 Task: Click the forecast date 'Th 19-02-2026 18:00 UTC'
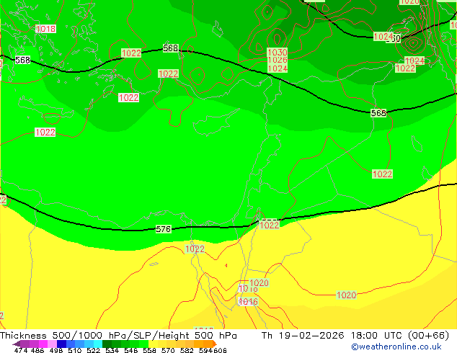pyautogui.click(x=332, y=336)
